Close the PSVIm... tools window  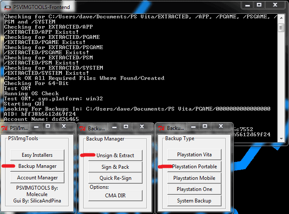point(64,126)
